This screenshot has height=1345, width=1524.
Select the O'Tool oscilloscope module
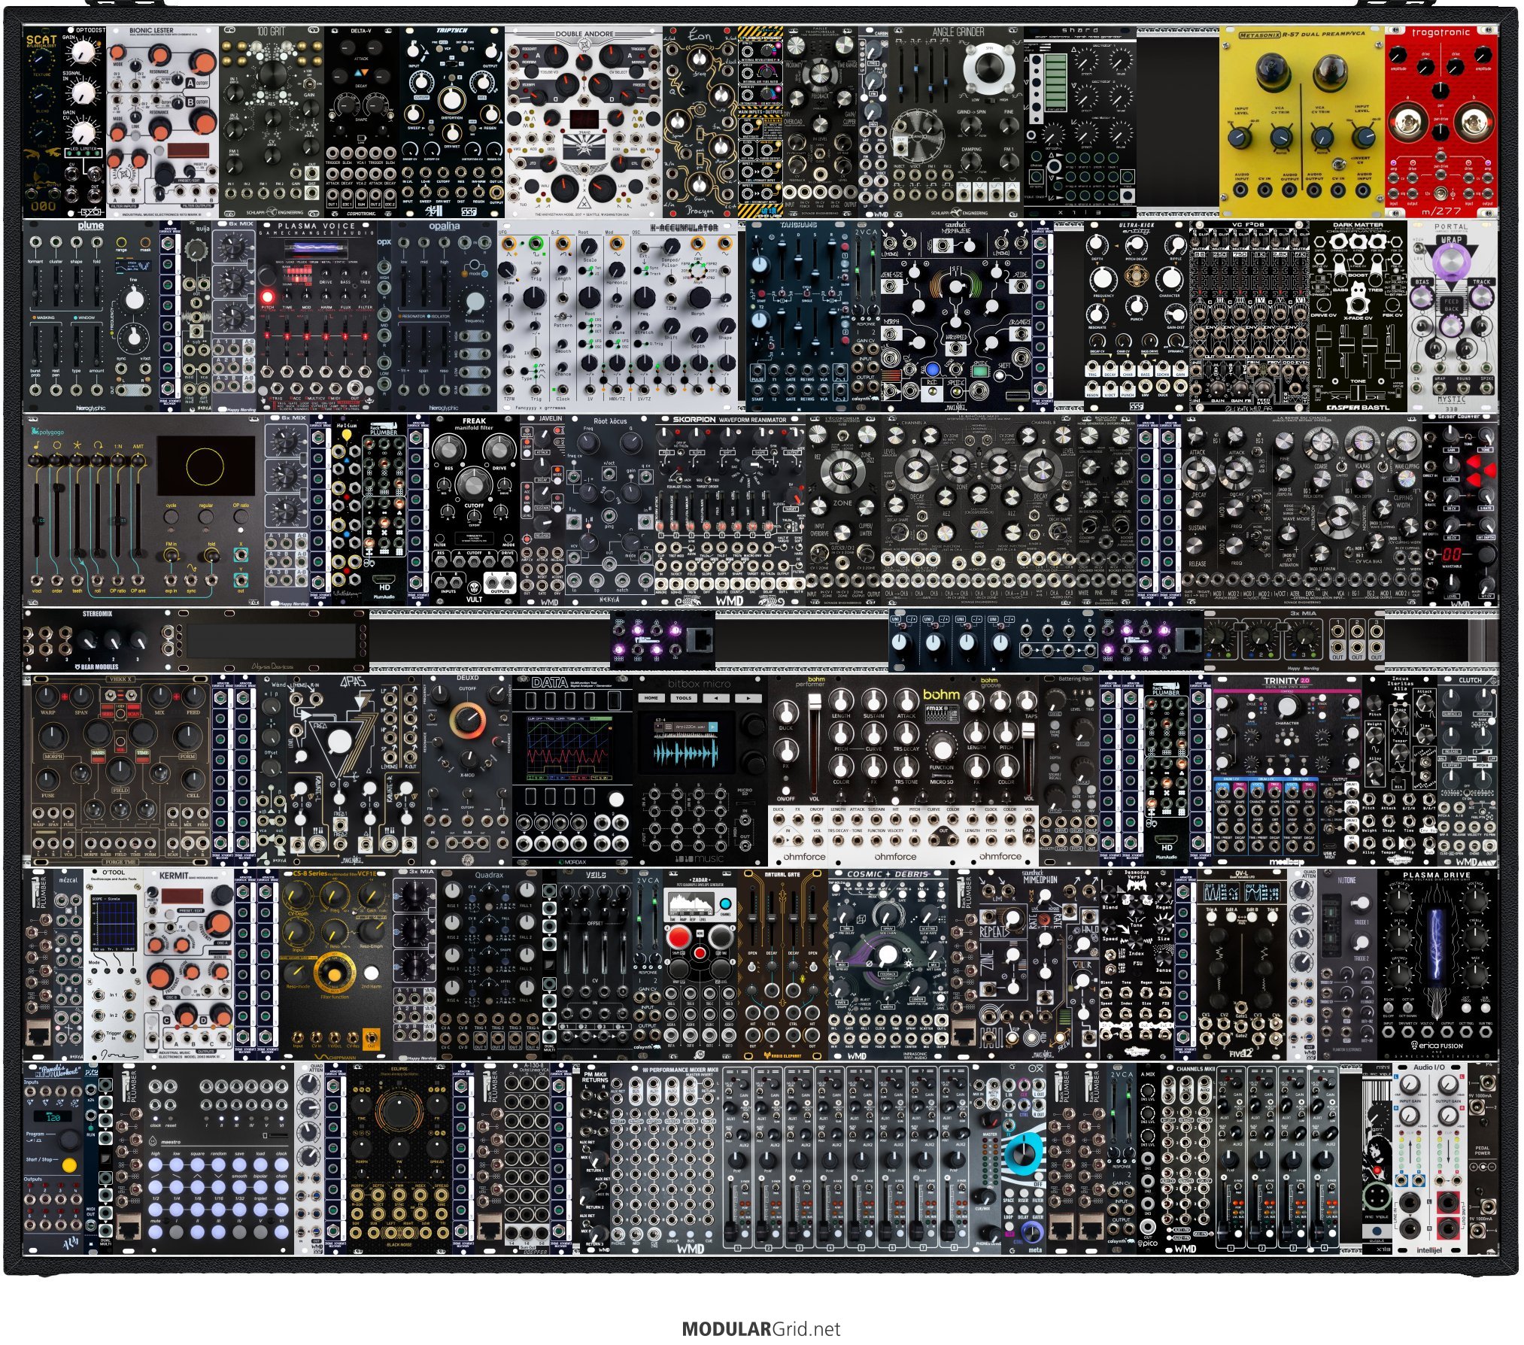pyautogui.click(x=114, y=964)
